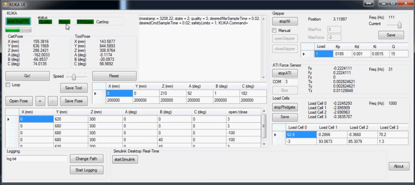
Task: Click the FRIState status indicator
Action: [85, 22]
